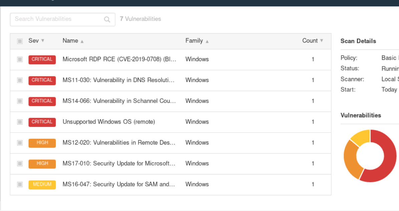Image resolution: width=399 pixels, height=211 pixels.
Task: Click the HIGH badge for MS17-010
Action: coord(42,163)
